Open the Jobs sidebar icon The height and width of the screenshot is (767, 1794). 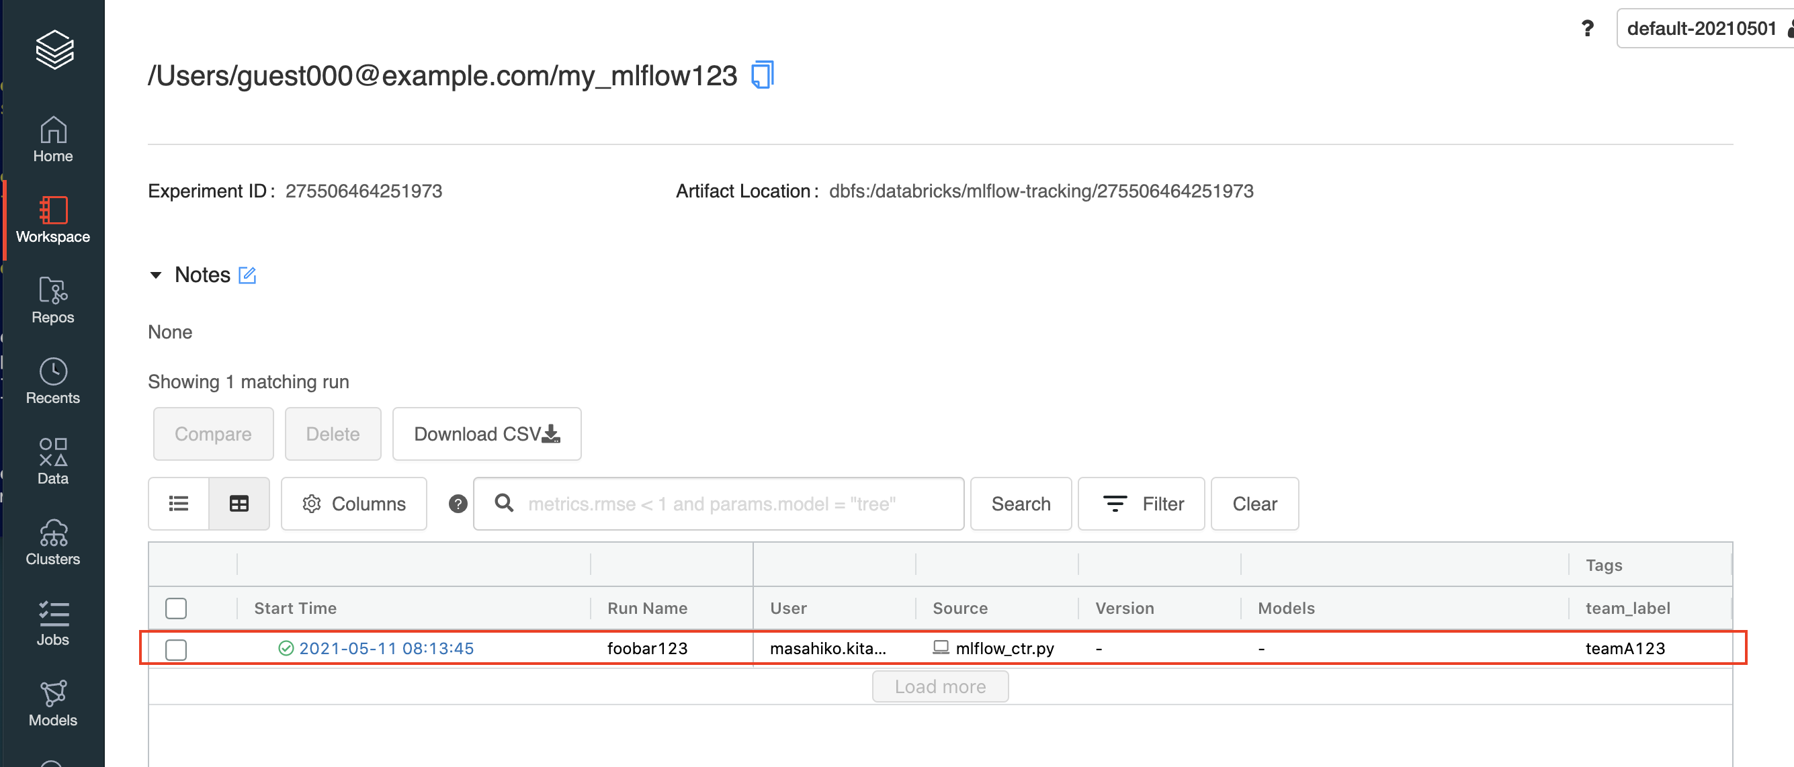(x=53, y=623)
